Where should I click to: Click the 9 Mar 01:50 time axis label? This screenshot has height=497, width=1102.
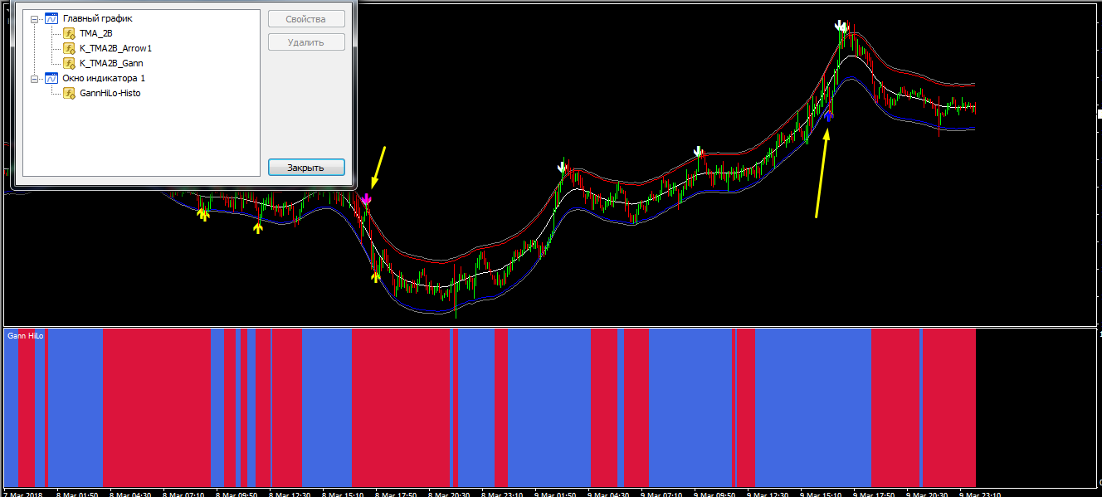(555, 494)
